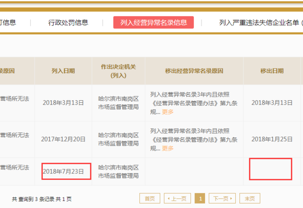Click the 列入日期 column header
This screenshot has width=303, height=208.
tap(63, 71)
